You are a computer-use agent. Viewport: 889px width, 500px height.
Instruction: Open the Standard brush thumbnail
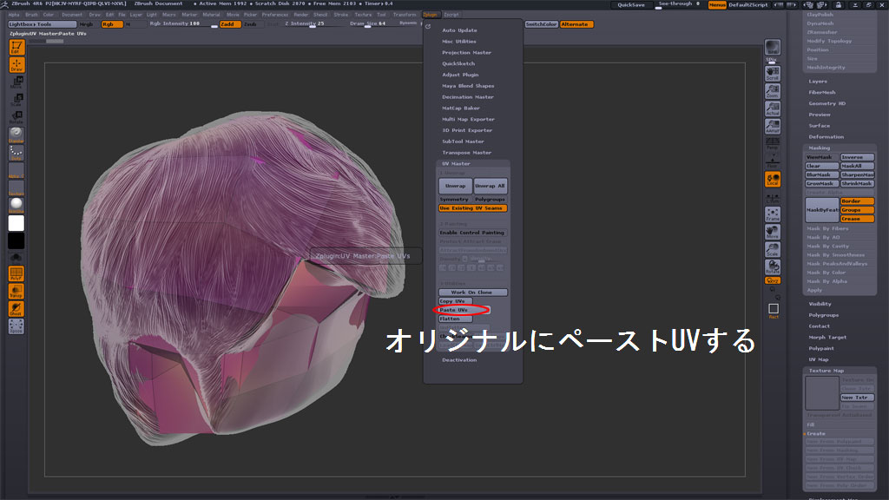click(16, 135)
